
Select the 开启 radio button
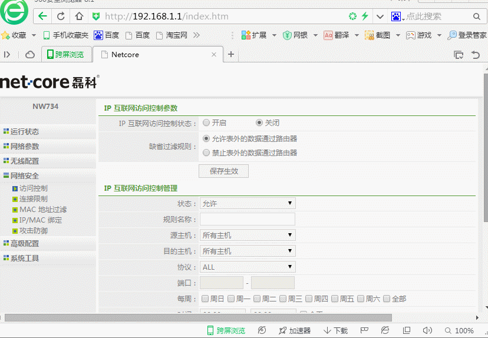coord(206,123)
